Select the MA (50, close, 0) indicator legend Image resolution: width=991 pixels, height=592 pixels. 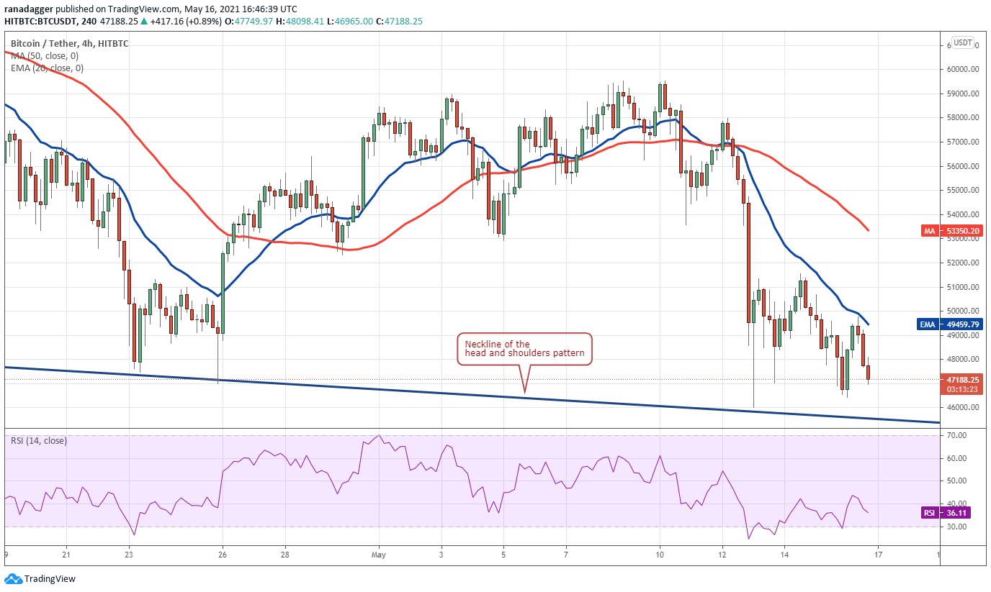[x=45, y=56]
